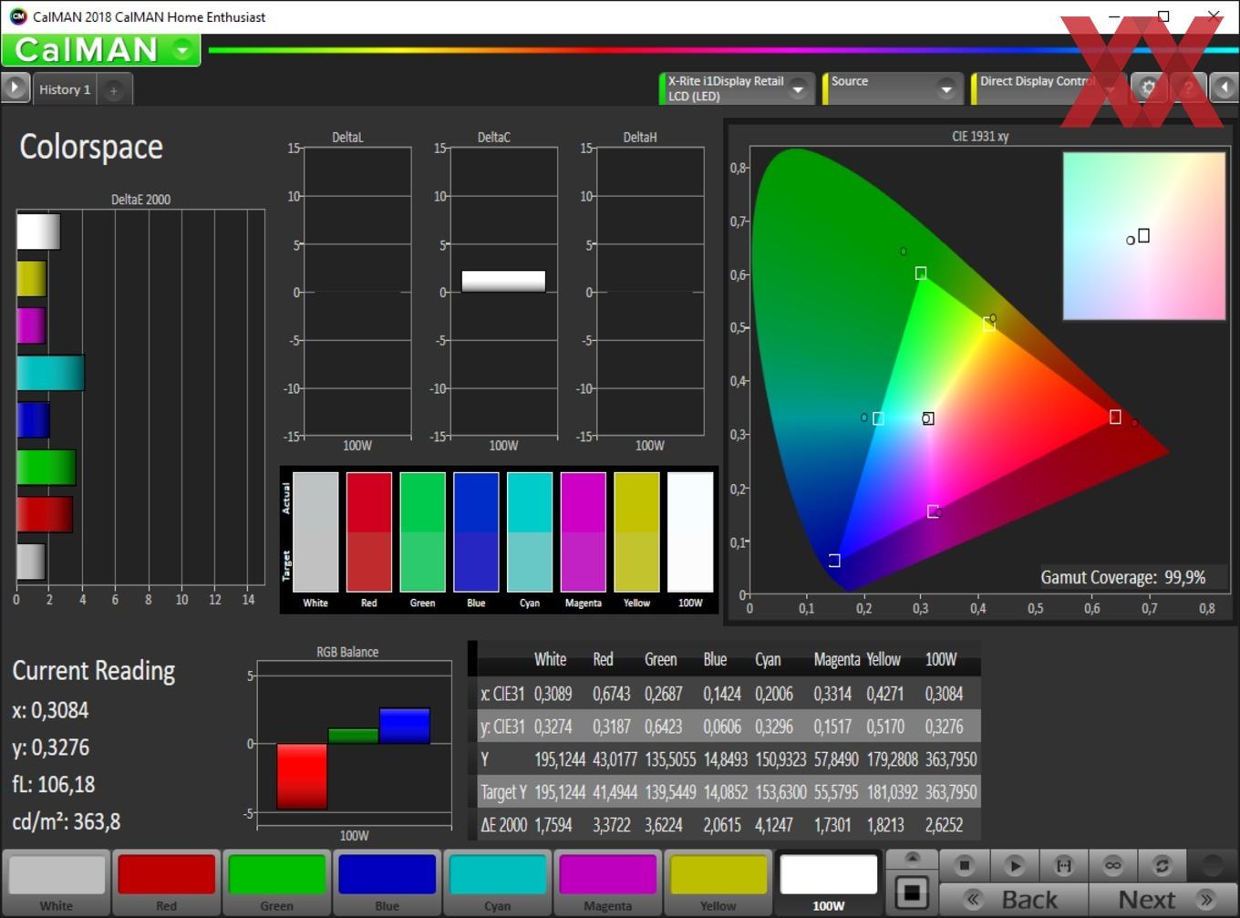Click the Magenta y: CIE31 value 0,1517

[x=832, y=727]
